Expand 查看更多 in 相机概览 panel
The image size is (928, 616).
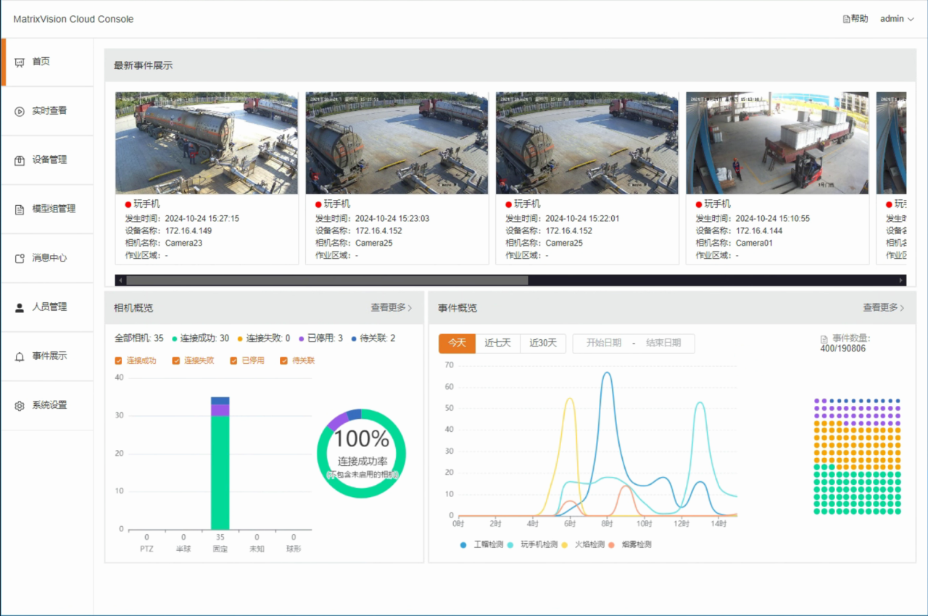tap(391, 308)
